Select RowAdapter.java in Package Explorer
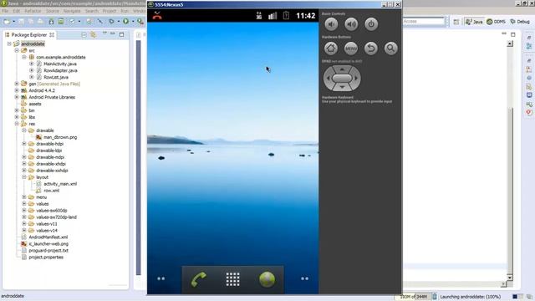This screenshot has height=301, width=535. click(60, 70)
